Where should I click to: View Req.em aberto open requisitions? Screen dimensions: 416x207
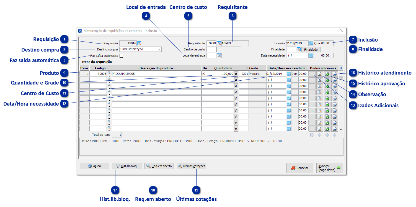point(159,166)
